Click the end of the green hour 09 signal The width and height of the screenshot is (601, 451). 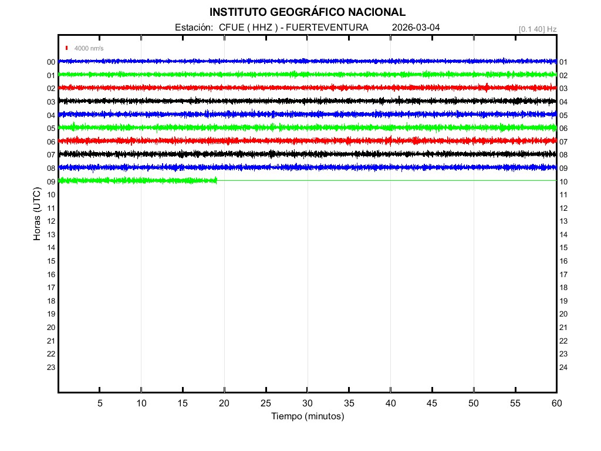point(216,180)
